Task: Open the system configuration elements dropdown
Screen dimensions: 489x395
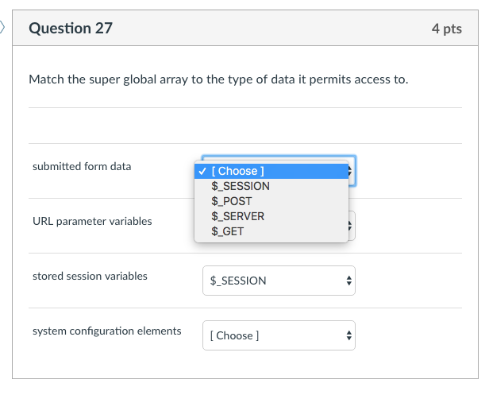Action: point(278,335)
